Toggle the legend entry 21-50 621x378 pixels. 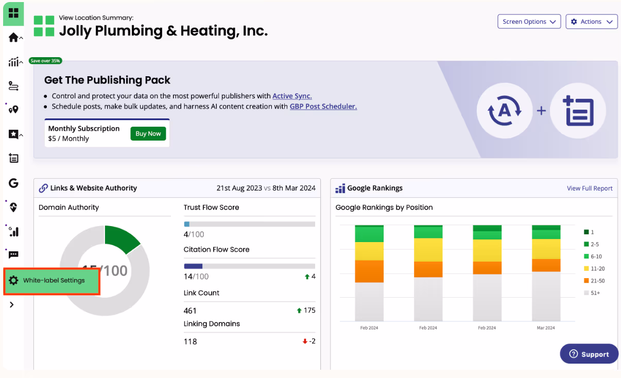click(594, 281)
